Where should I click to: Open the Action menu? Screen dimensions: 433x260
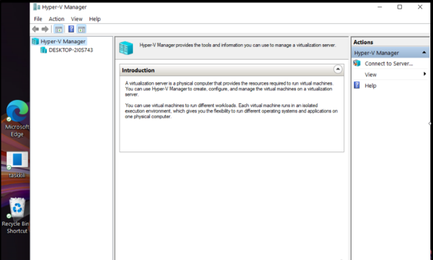click(x=56, y=19)
